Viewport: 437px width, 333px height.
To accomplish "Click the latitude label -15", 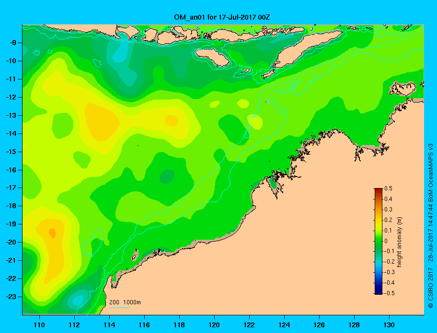I will (12, 152).
